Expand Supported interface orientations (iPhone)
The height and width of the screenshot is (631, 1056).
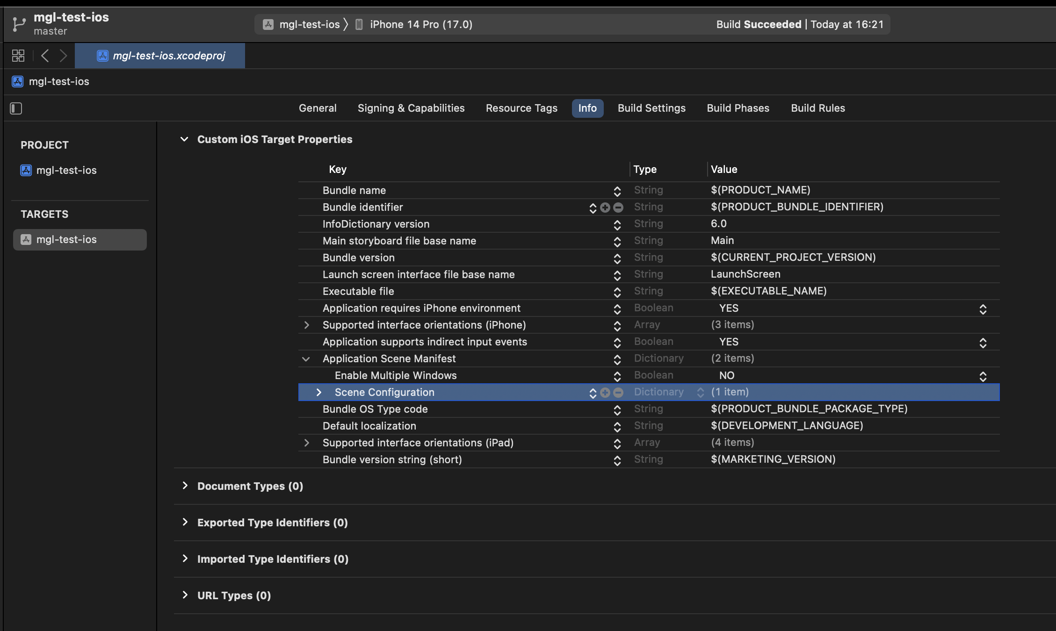point(307,325)
